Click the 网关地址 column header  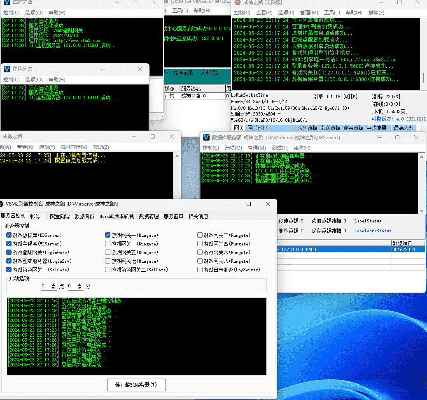click(x=270, y=128)
